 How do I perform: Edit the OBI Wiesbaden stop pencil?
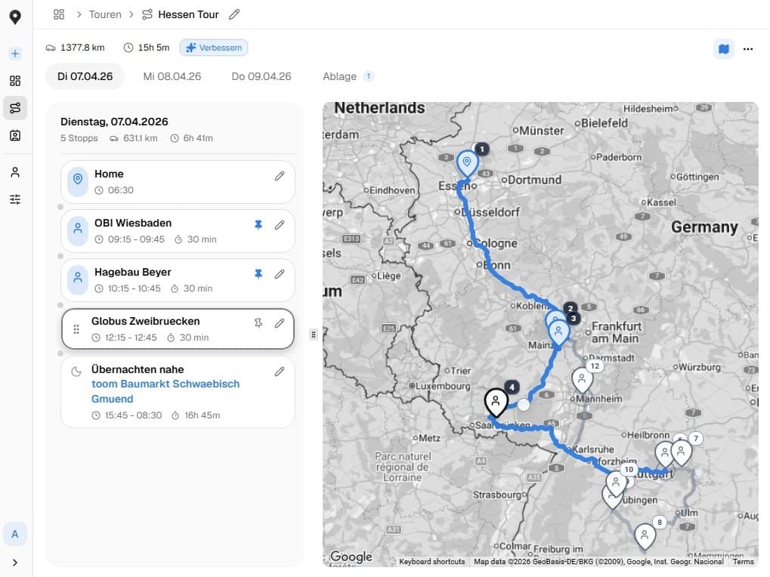280,225
